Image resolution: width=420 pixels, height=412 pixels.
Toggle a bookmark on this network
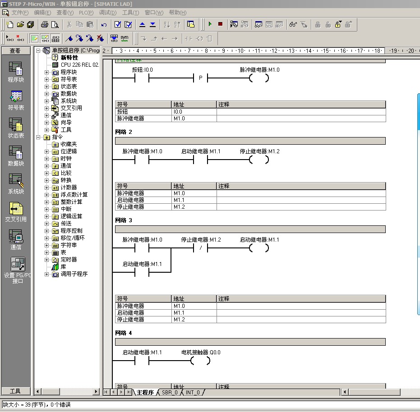click(69, 39)
